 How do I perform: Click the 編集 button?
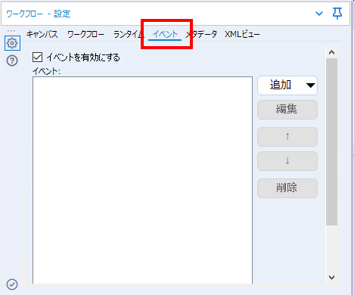287,110
